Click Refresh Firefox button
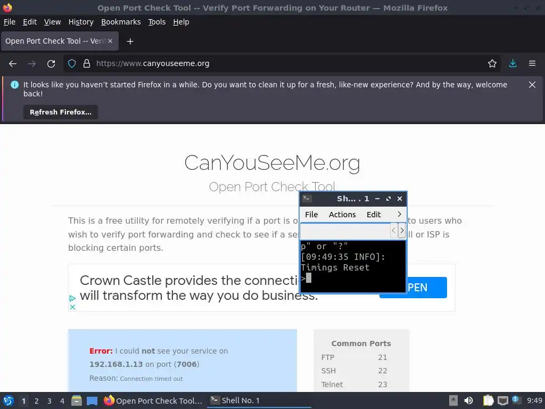Image resolution: width=545 pixels, height=409 pixels. click(x=61, y=112)
